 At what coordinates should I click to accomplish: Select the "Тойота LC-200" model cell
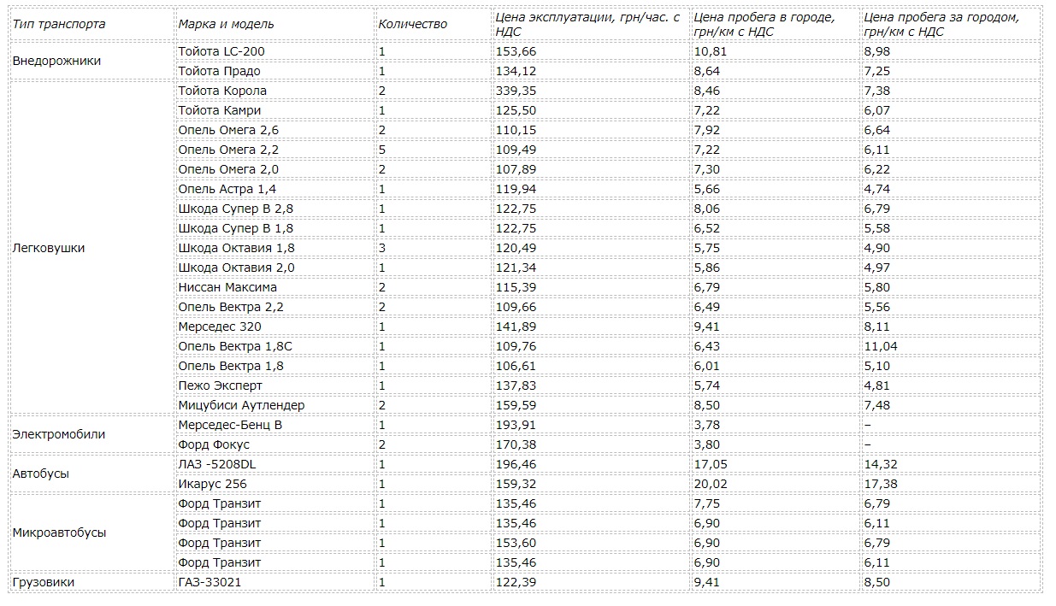221,51
